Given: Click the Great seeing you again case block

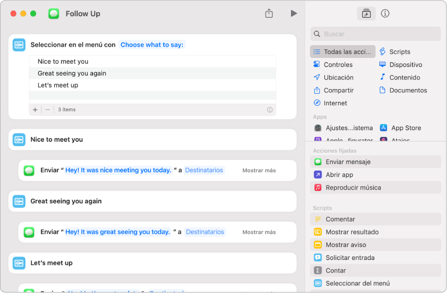Looking at the screenshot, I should coord(153,201).
